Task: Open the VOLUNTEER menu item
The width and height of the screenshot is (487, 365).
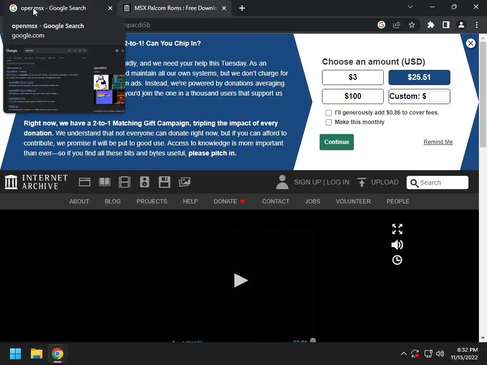Action: 353,202
